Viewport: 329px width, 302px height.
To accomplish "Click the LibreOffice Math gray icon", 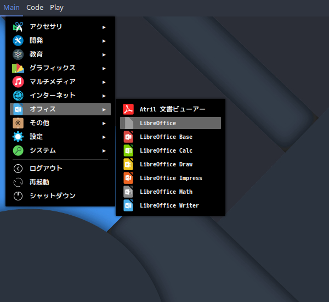I will point(128,192).
